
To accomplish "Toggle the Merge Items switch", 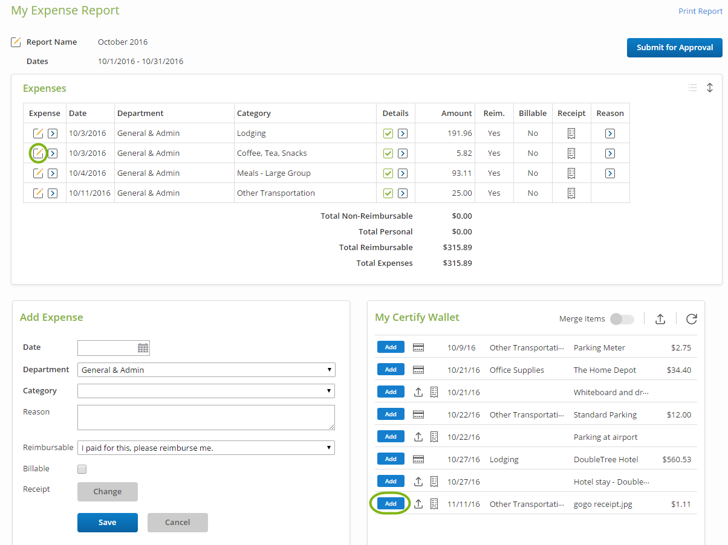I will pyautogui.click(x=622, y=319).
